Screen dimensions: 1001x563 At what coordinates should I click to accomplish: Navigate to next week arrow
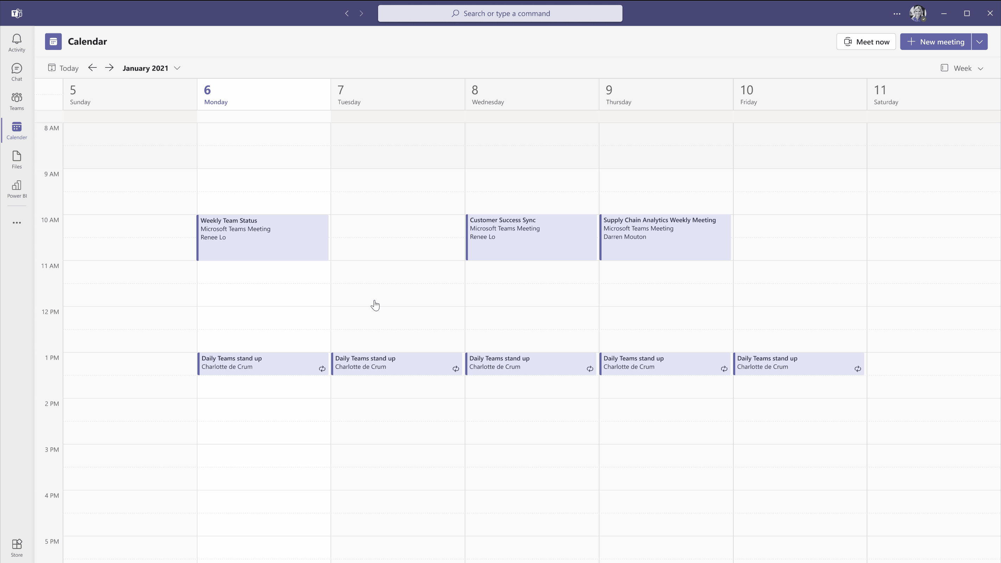pyautogui.click(x=109, y=68)
